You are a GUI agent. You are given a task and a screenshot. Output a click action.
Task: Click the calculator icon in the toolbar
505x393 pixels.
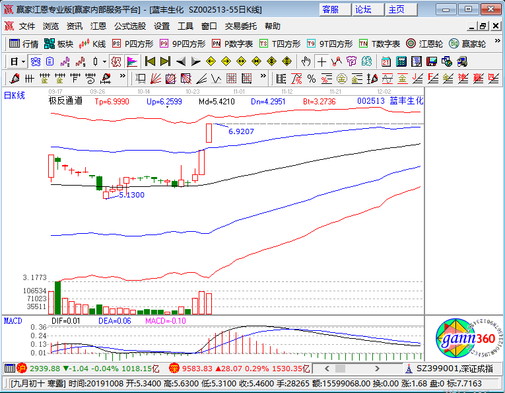(x=401, y=61)
